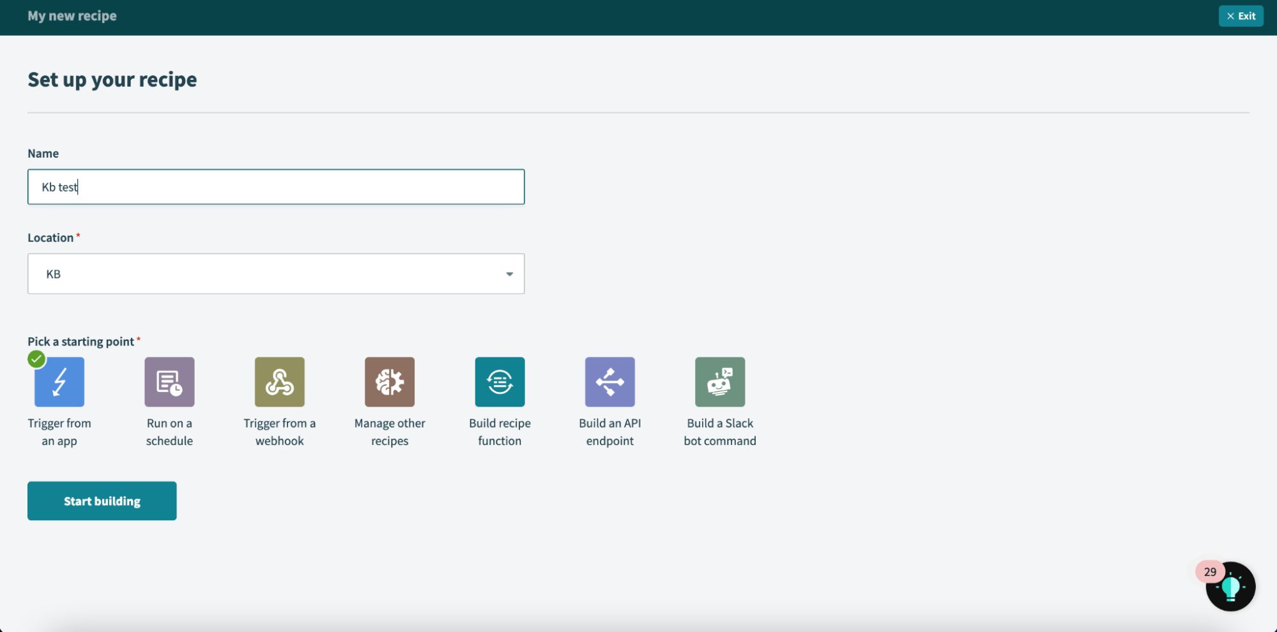The image size is (1277, 632).
Task: Select the Trigger from an app icon
Action: click(59, 382)
